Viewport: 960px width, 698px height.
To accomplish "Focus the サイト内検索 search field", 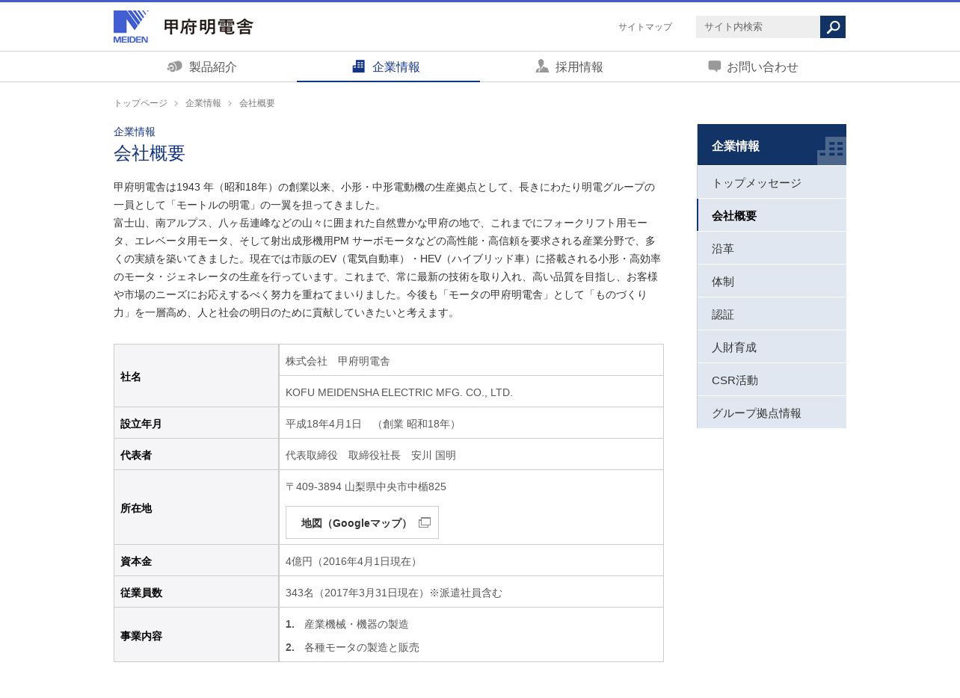I will pos(758,27).
